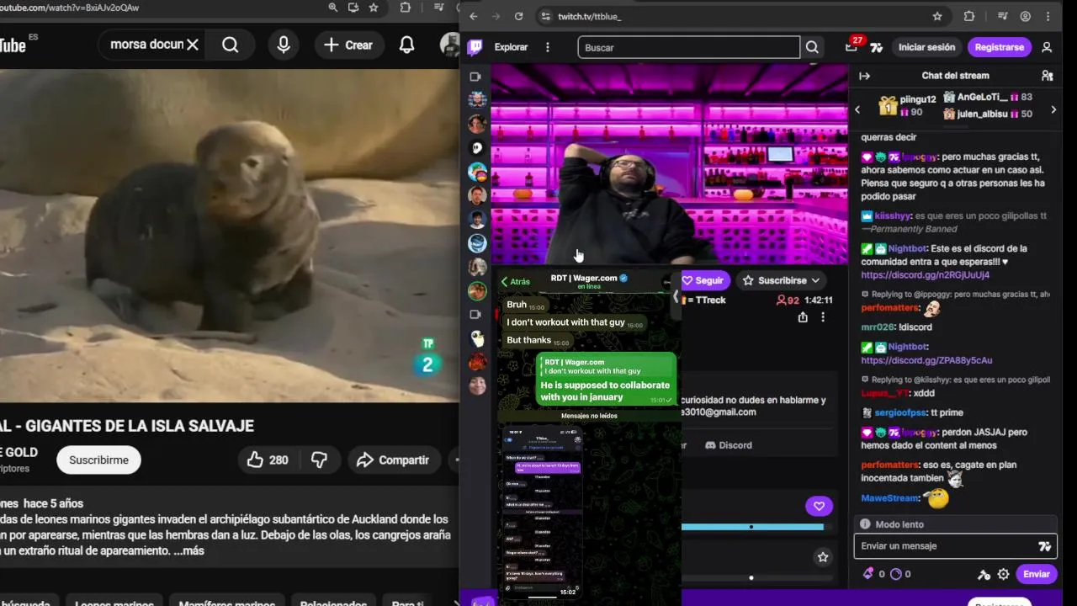Click the star button in lower panel
This screenshot has width=1077, height=606.
[x=823, y=557]
